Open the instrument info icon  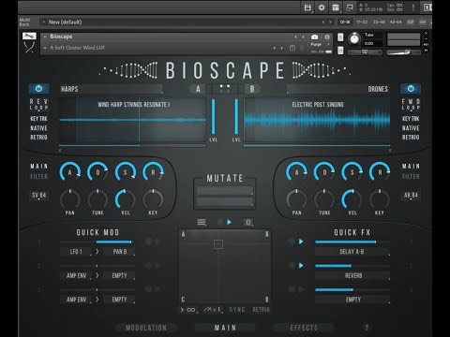[327, 37]
